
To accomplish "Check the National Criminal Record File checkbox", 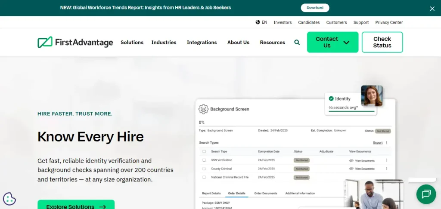I will click(204, 177).
